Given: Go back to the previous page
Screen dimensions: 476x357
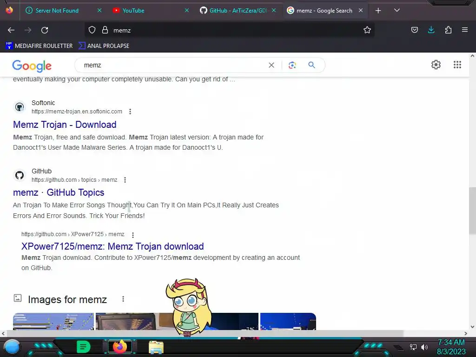Looking at the screenshot, I should 11,30.
